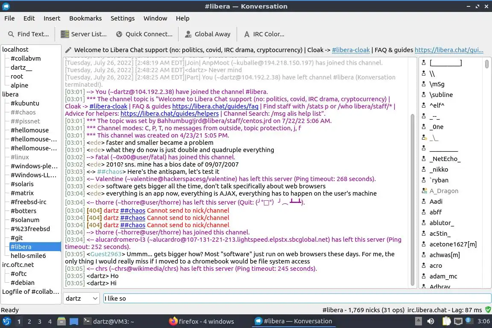Select _NetEcho_ in nick list
The image size is (492, 328).
445,159
